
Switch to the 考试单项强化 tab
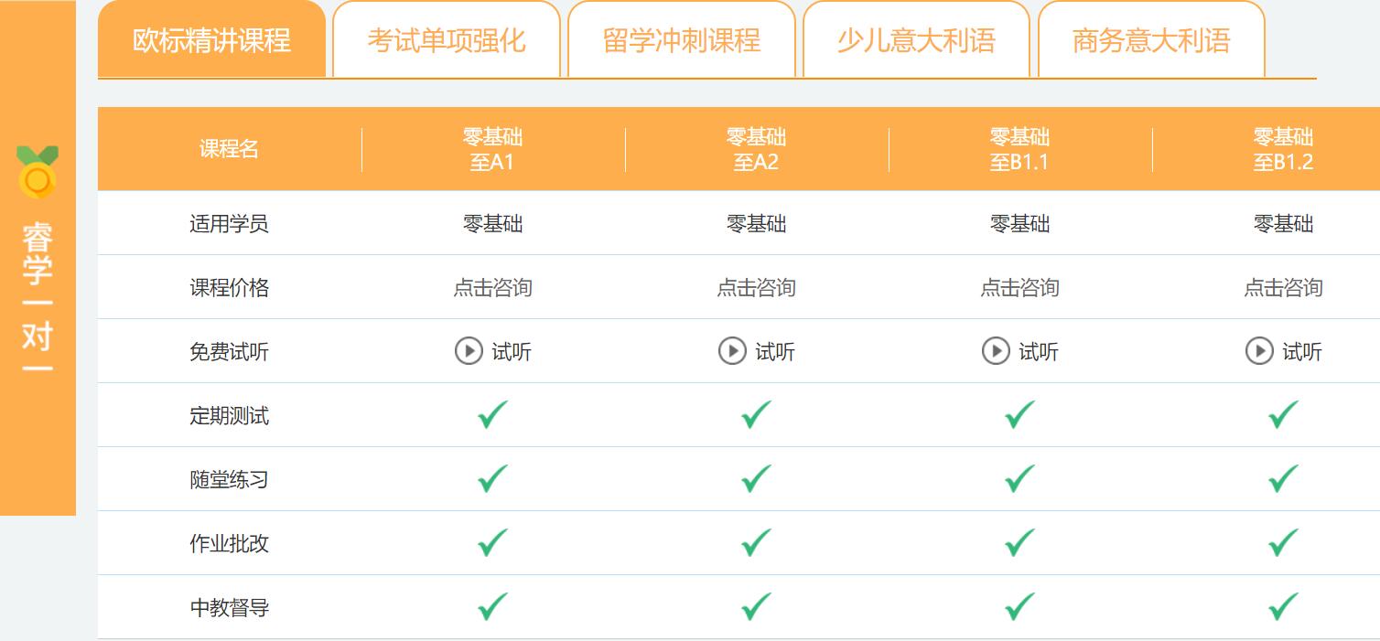[446, 40]
